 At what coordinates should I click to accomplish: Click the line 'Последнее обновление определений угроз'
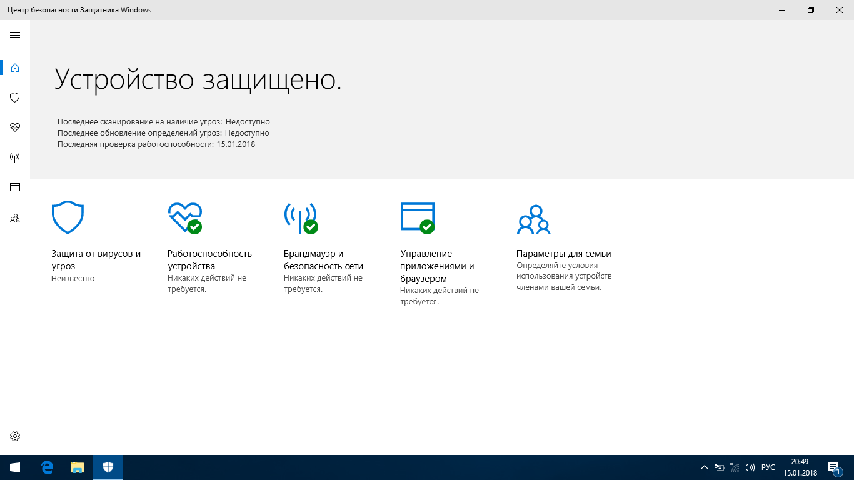[x=163, y=133]
